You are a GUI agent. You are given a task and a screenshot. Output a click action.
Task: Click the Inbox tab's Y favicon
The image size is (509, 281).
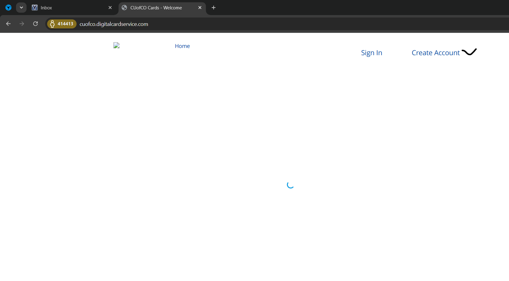click(x=35, y=8)
